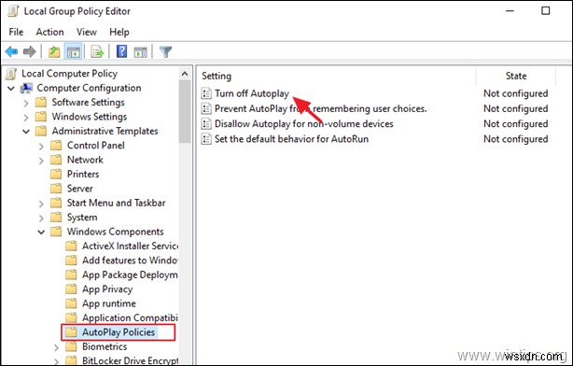Viewport: 573px width, 366px height.
Task: Click the Printers folder icon
Action: click(56, 174)
